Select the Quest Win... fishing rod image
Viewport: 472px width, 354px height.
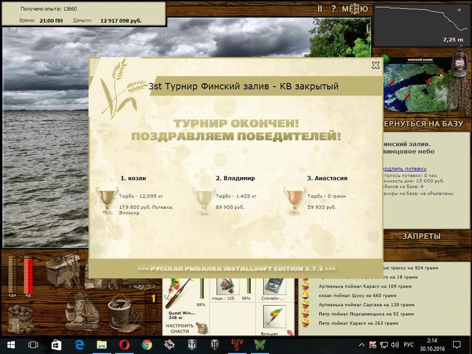pyautogui.click(x=179, y=293)
